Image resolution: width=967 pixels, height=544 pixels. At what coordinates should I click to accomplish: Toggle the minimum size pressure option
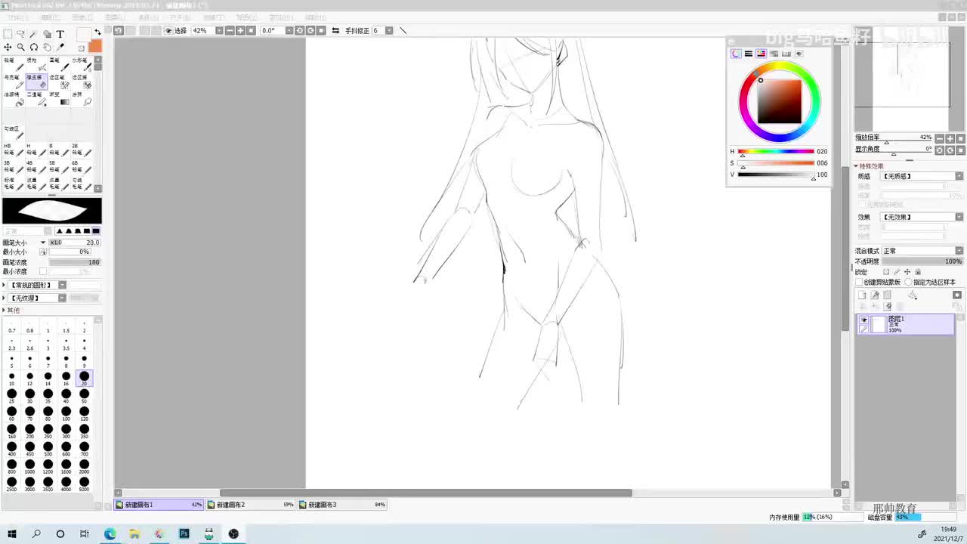tap(43, 252)
